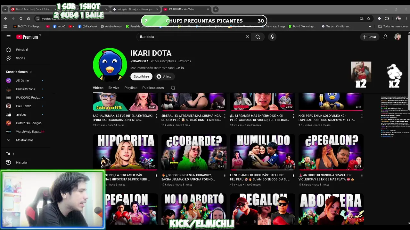410x230 pixels.
Task: Open the account avatar menu
Action: (398, 37)
